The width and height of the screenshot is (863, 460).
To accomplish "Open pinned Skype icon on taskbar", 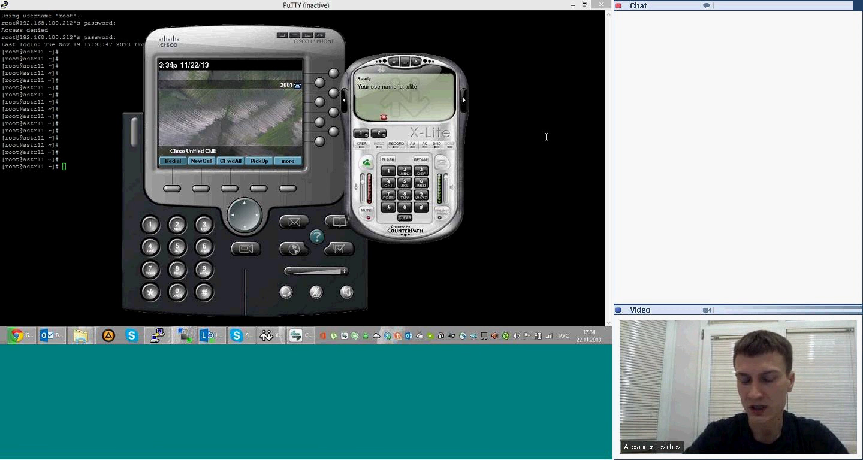I will pyautogui.click(x=132, y=335).
